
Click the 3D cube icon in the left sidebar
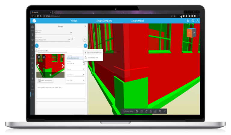[x=32, y=63]
